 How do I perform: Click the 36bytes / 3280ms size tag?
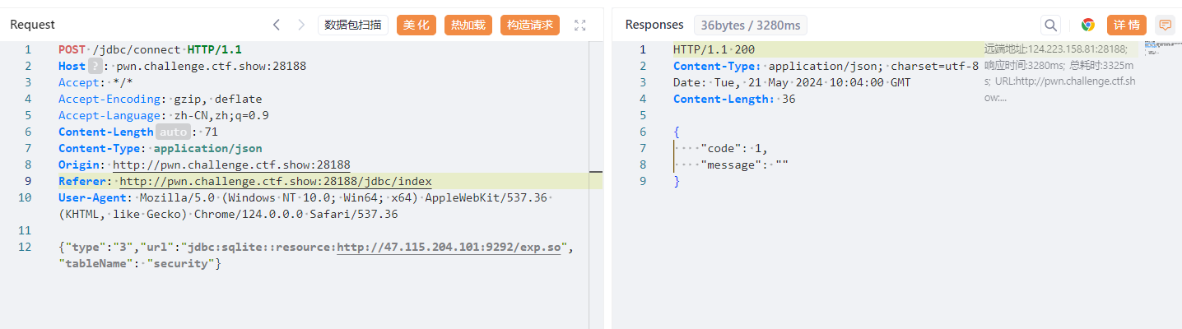pyautogui.click(x=750, y=25)
